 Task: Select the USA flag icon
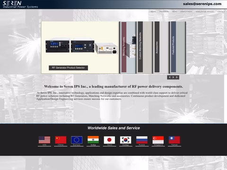point(44,140)
